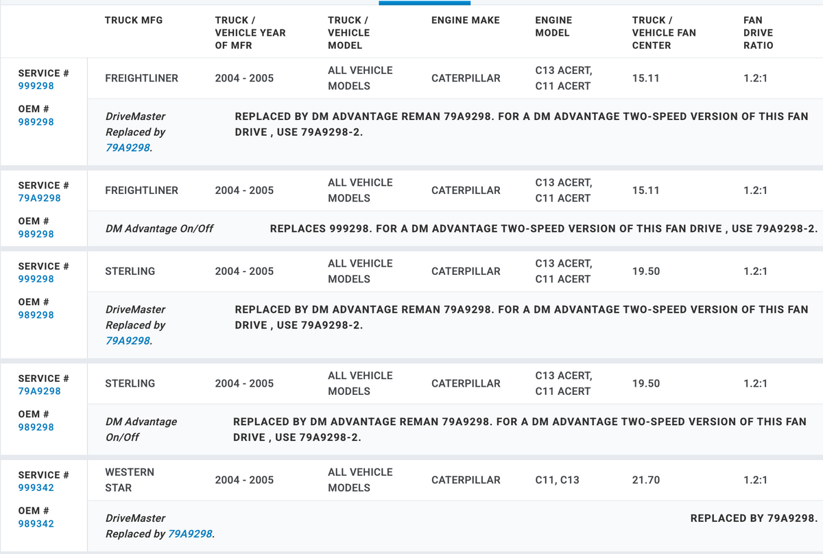Open service number 79A9298 link in Freightliner row
Screen dimensions: 823x554
pos(39,198)
